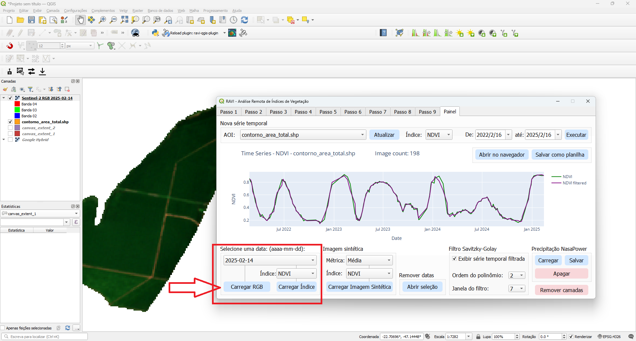This screenshot has height=341, width=636.
Task: Click Carregar RGB button
Action: pyautogui.click(x=247, y=287)
